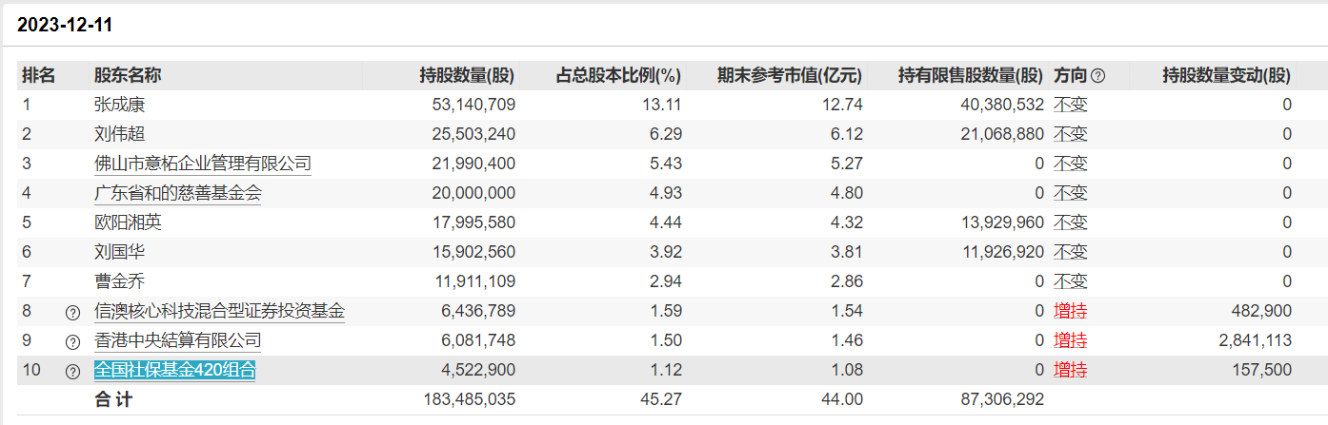Viewport: 1328px width, 425px height.
Task: Click the 占总股本比例(%) column header
Action: (x=618, y=75)
